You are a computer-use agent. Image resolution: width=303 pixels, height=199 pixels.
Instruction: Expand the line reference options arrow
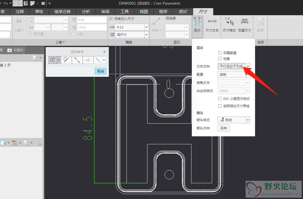click(104, 60)
